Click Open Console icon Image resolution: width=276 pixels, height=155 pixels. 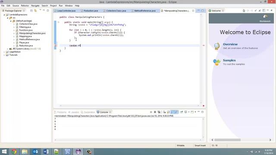click(x=192, y=112)
